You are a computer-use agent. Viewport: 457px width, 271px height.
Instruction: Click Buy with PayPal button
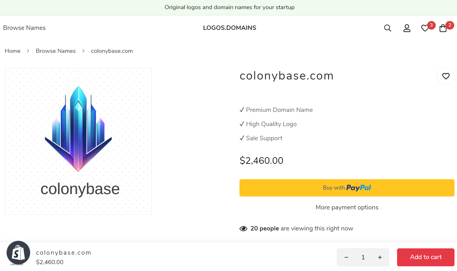(x=347, y=188)
